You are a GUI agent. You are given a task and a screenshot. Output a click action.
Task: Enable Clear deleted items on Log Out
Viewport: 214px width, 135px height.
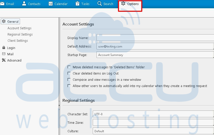(69, 73)
